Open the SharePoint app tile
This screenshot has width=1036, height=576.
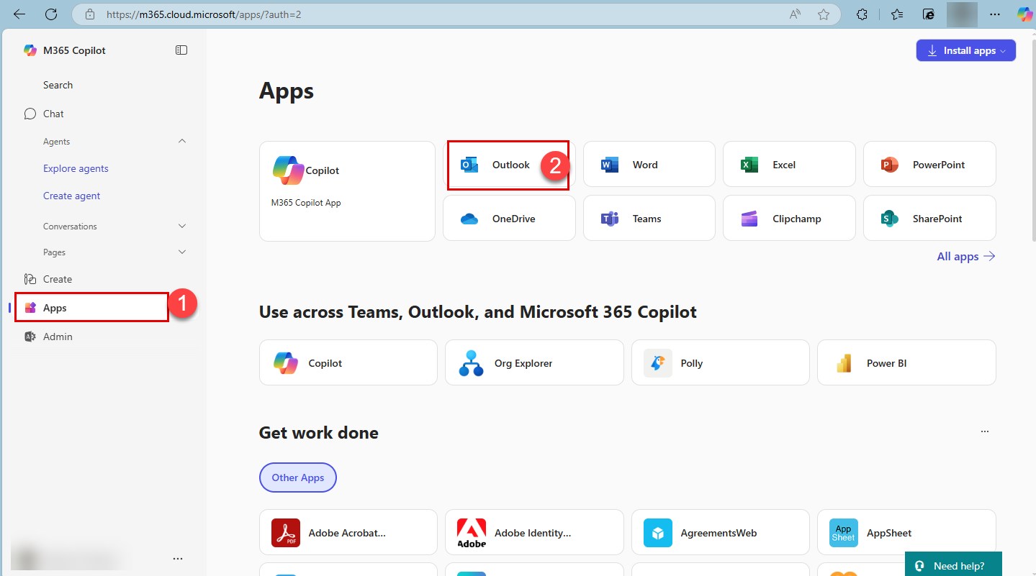(929, 219)
